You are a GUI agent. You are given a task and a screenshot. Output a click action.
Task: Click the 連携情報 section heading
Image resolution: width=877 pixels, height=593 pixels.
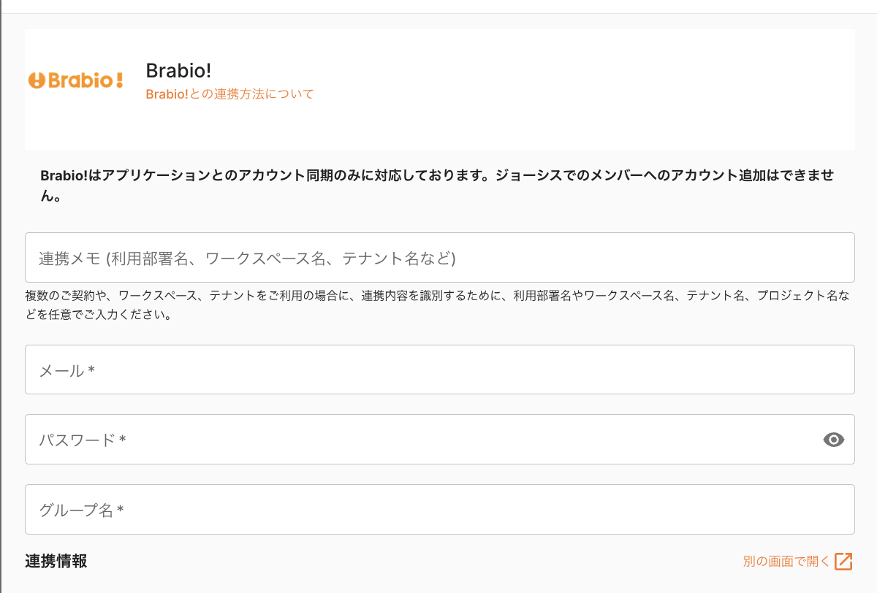pos(56,562)
